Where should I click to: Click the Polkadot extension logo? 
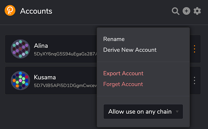point(10,11)
